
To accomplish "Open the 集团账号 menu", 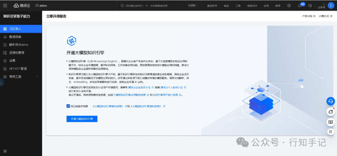I will 212,6.
